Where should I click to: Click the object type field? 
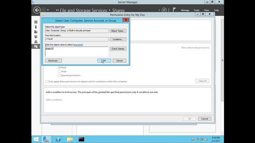[76, 31]
